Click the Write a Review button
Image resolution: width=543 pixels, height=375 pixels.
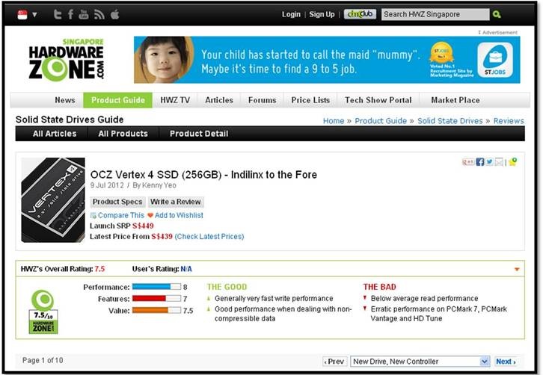coord(176,202)
